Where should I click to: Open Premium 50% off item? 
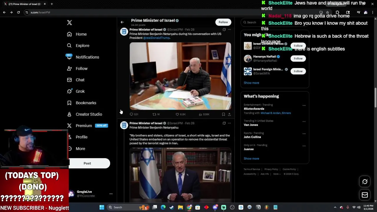coord(87,126)
